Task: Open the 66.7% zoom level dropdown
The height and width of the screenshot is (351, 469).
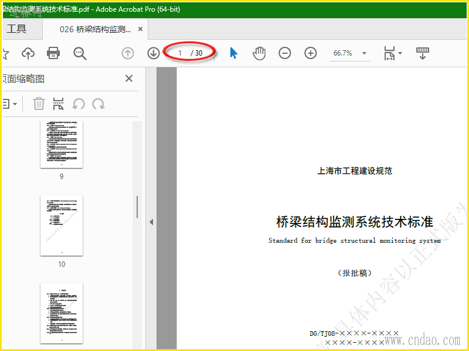Action: coord(364,53)
